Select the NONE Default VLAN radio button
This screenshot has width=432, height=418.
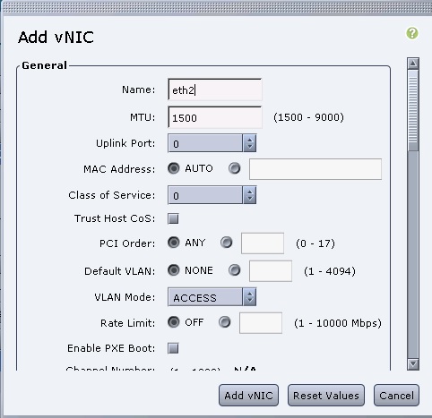click(x=174, y=270)
